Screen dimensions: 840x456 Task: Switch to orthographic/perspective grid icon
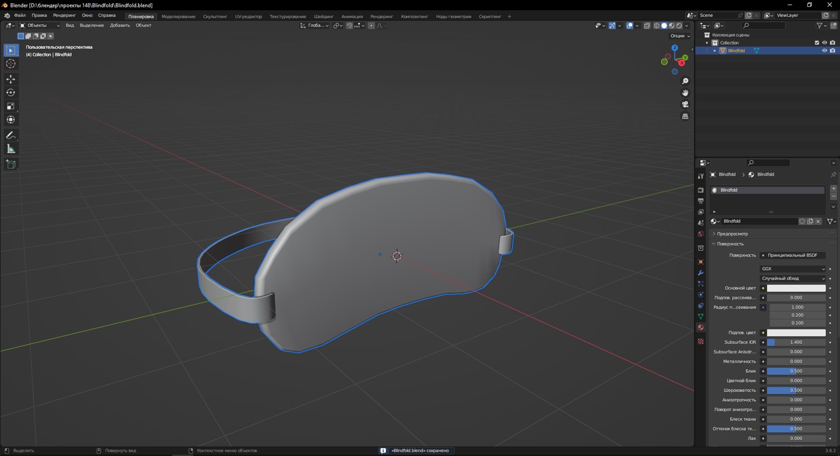click(685, 116)
